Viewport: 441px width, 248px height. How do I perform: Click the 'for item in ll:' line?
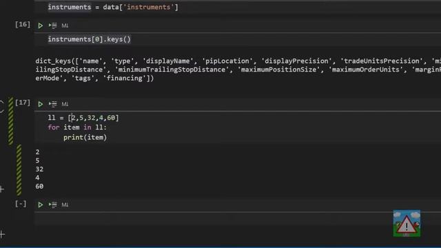[77, 127]
